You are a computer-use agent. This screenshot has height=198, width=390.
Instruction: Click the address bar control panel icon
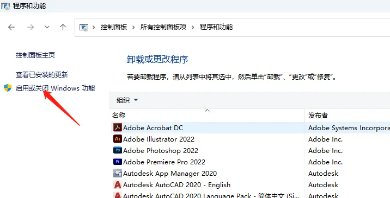84,27
